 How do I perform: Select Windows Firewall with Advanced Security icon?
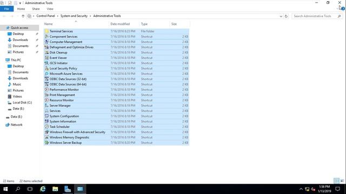click(46, 132)
